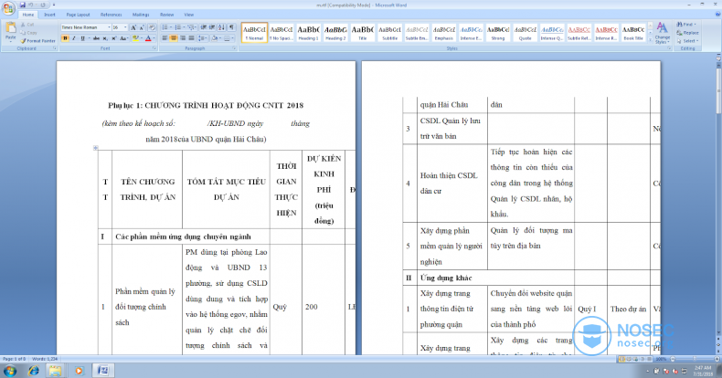Align text to the left
The width and height of the screenshot is (722, 378).
[x=165, y=38]
